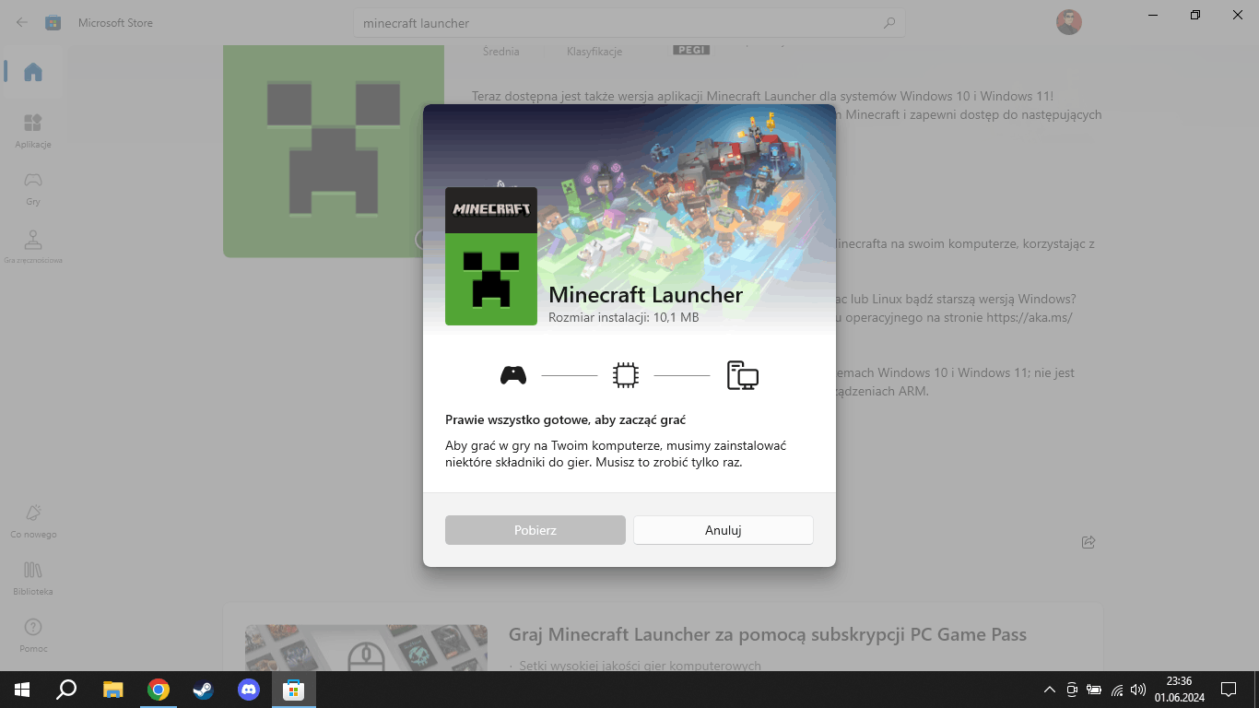Open Pomoc in the sidebar
The height and width of the screenshot is (708, 1259).
33,635
